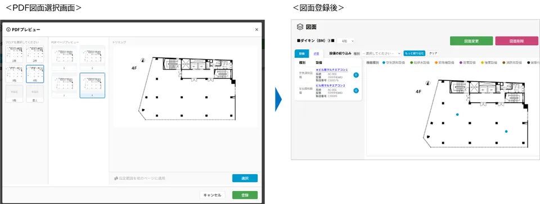
Task: Select the 5階 unassigned floor tile
Action: [x=15, y=94]
